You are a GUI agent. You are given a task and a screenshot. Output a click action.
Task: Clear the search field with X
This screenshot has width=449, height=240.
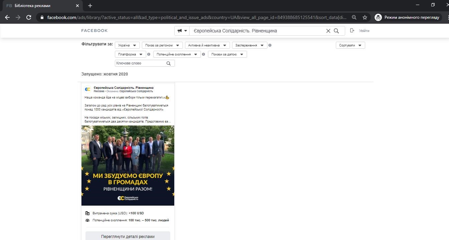tap(328, 31)
